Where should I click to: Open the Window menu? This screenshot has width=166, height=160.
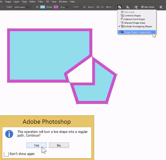click(63, 2)
